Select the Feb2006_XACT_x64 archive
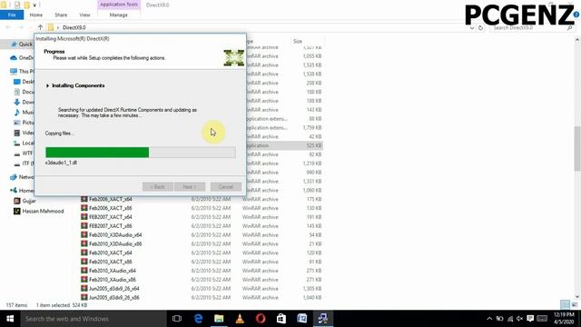This screenshot has width=581, height=327. tap(111, 199)
